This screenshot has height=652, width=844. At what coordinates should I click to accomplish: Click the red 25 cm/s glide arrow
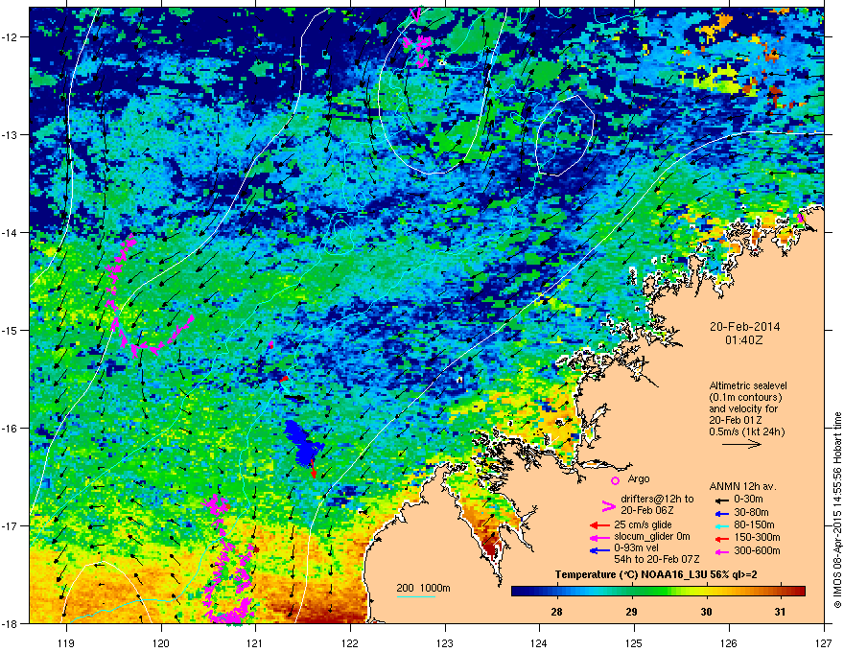pos(599,525)
